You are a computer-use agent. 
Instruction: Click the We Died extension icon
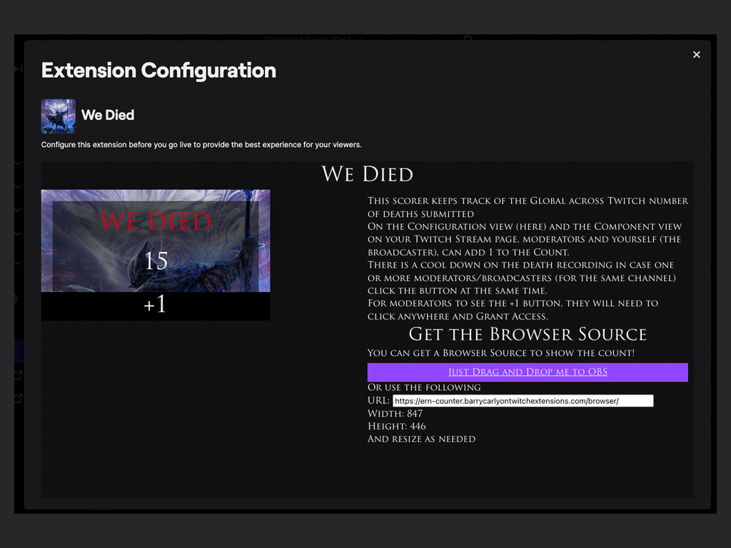[x=58, y=116]
